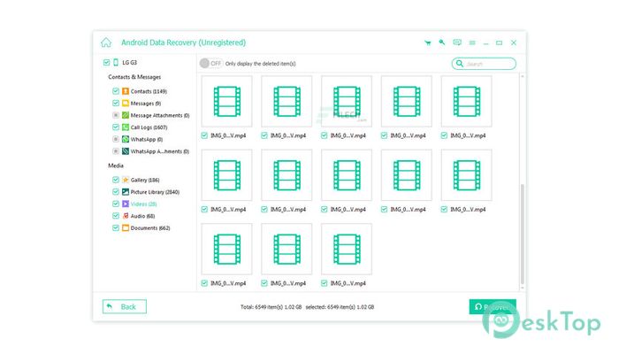Click the LG G3 device label
The width and height of the screenshot is (619, 354).
click(129, 63)
